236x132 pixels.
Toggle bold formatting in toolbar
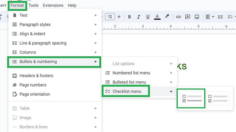(x=129, y=17)
